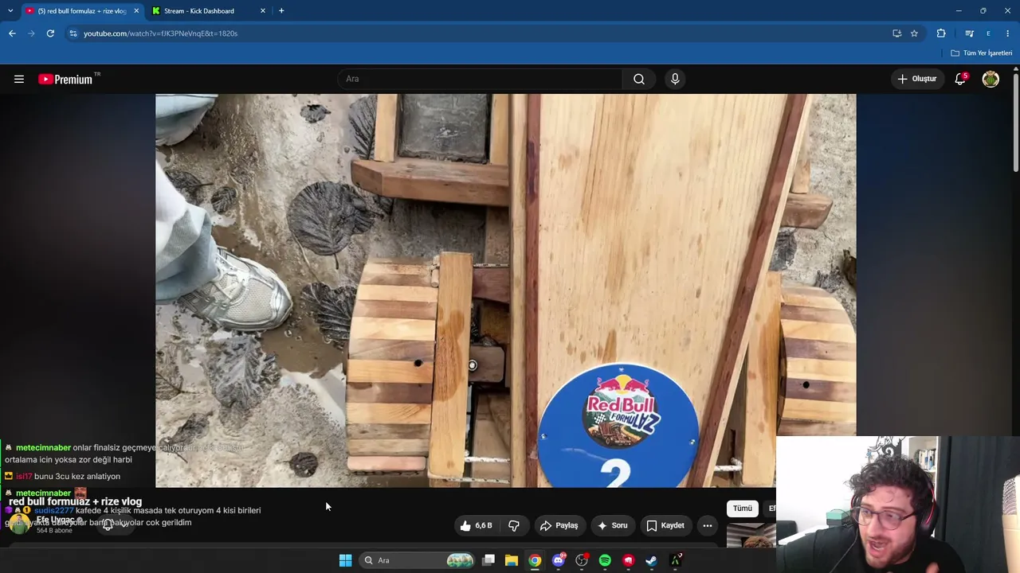Click the Soru ask button

[613, 525]
